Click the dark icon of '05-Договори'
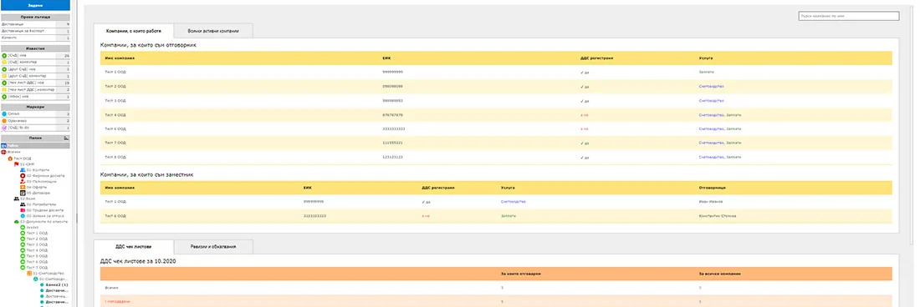 click(x=23, y=193)
